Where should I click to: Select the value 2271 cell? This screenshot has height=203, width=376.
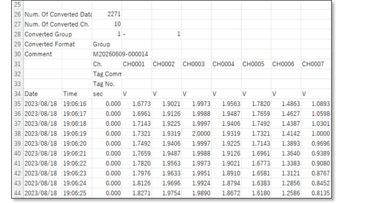[107, 14]
